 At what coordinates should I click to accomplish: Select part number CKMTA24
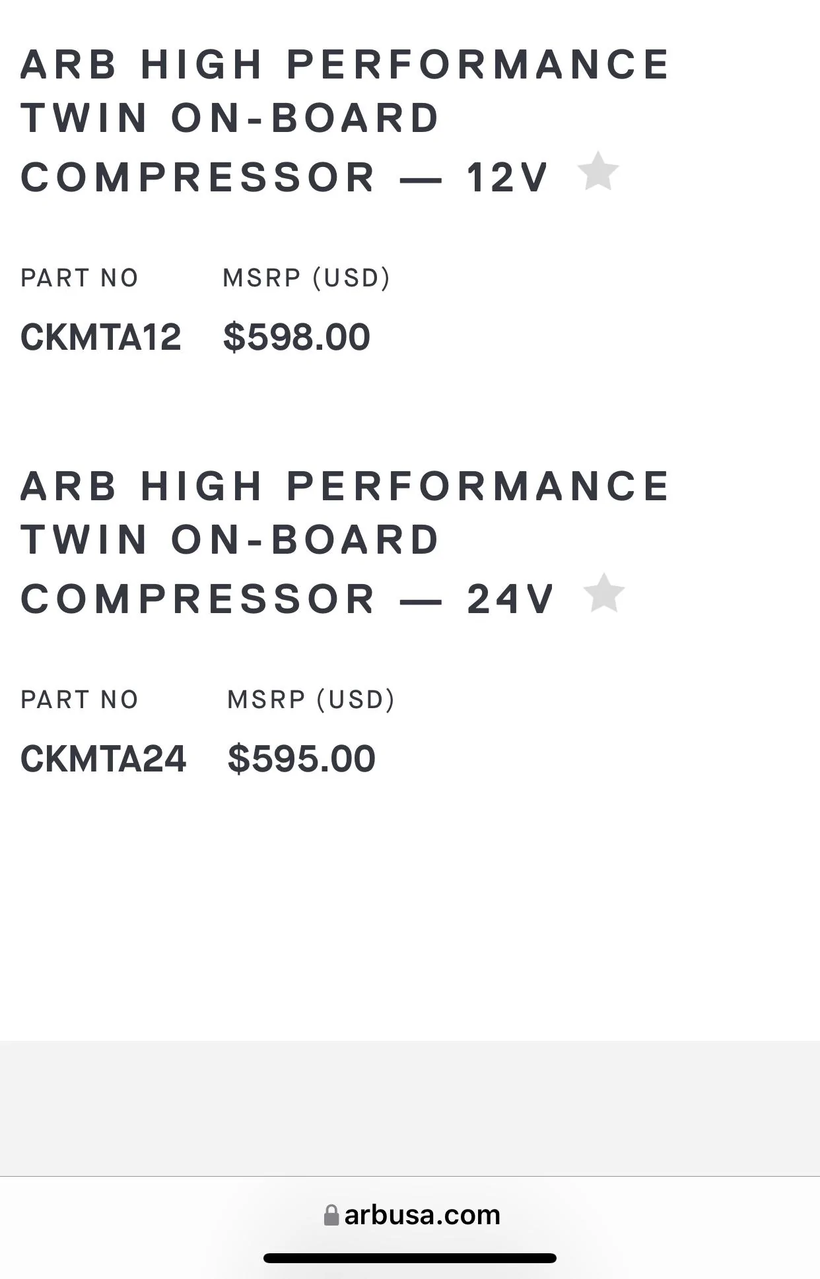tap(104, 759)
